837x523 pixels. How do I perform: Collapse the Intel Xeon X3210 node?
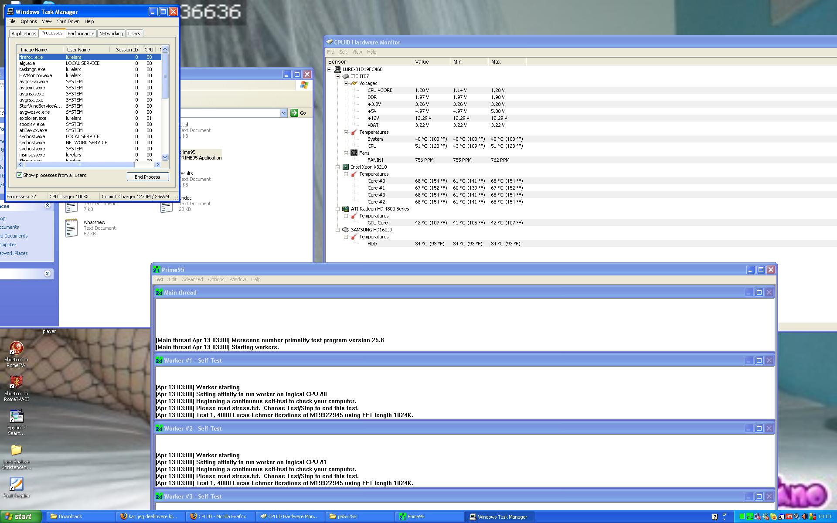[337, 167]
